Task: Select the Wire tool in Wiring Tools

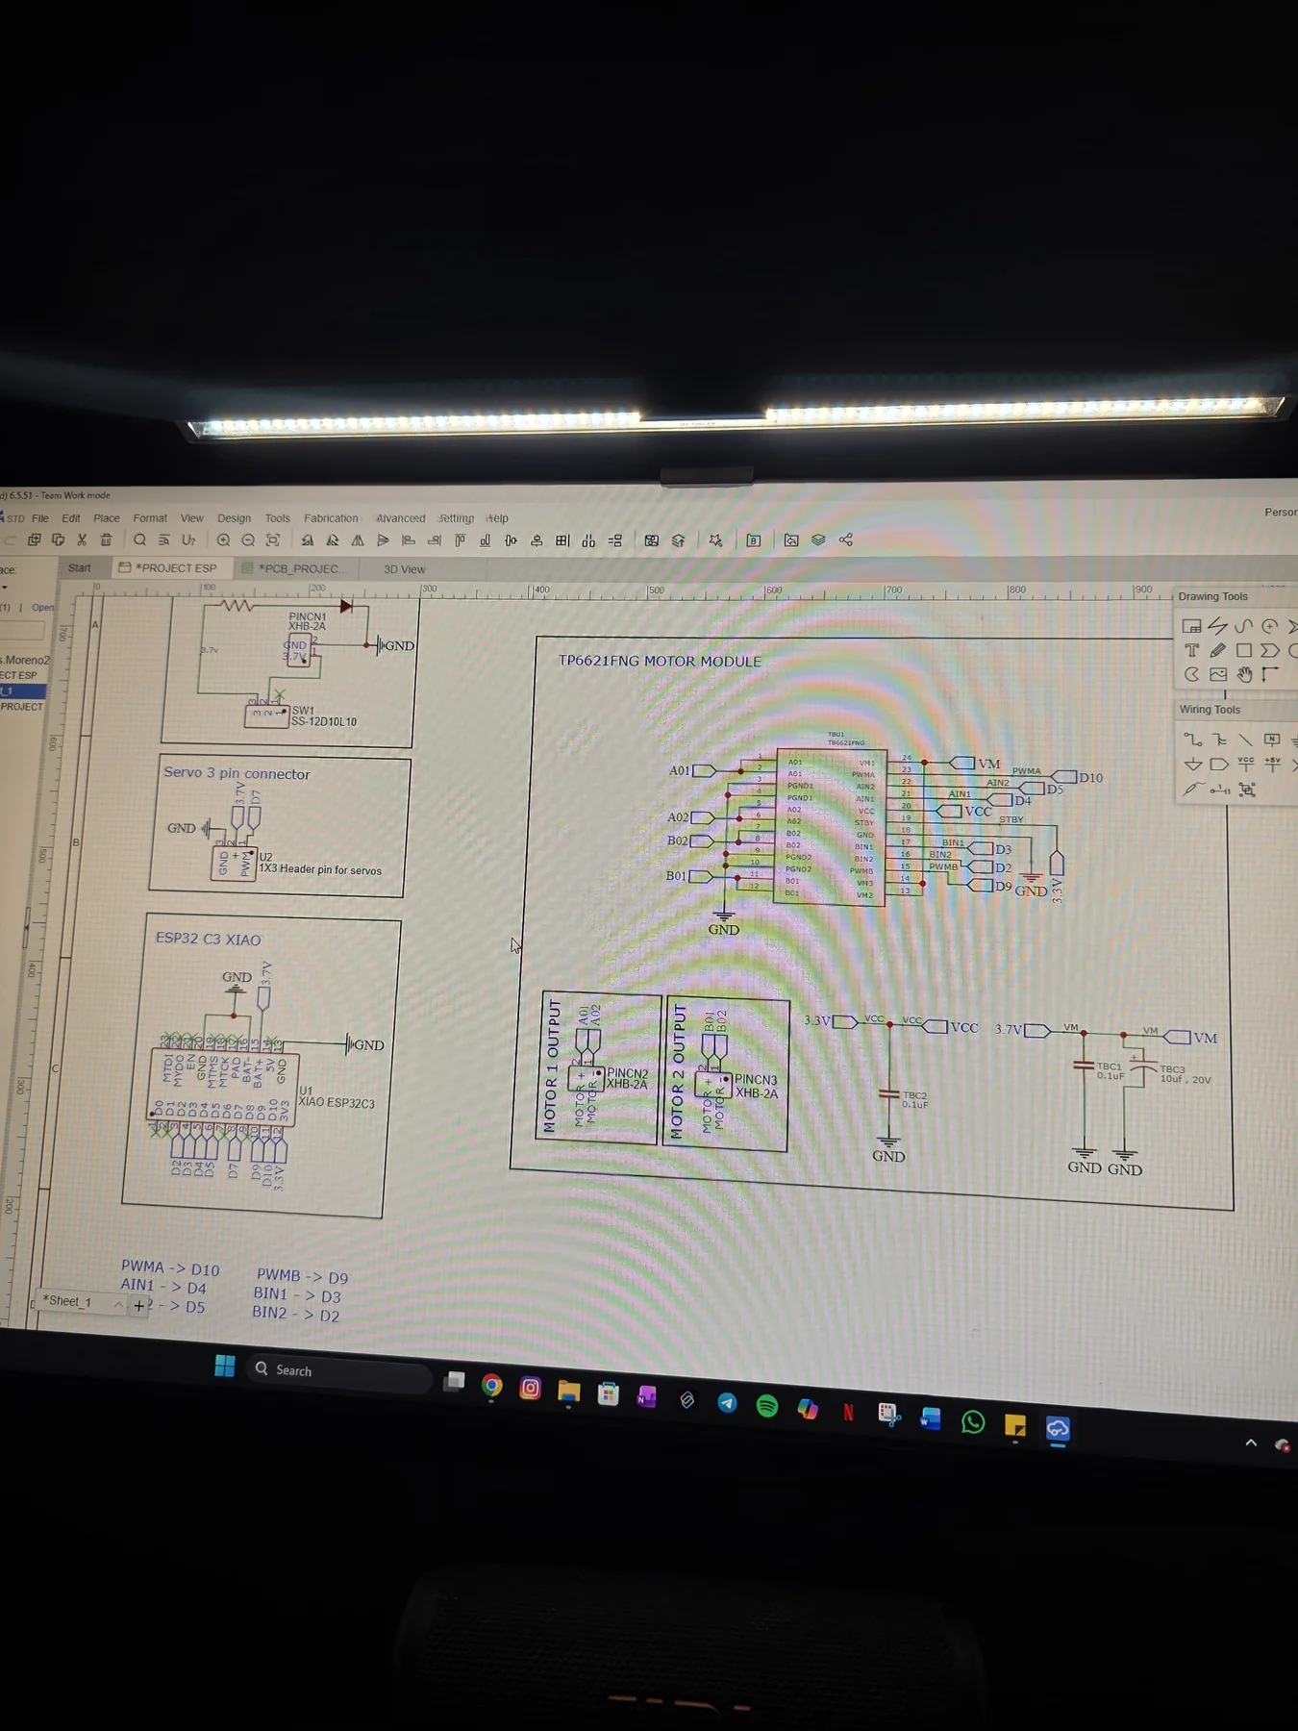Action: point(1193,740)
